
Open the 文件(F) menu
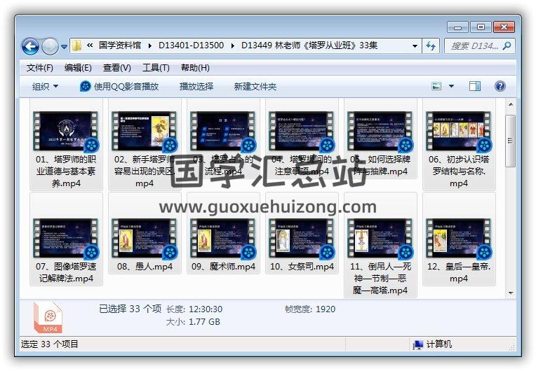pos(39,68)
